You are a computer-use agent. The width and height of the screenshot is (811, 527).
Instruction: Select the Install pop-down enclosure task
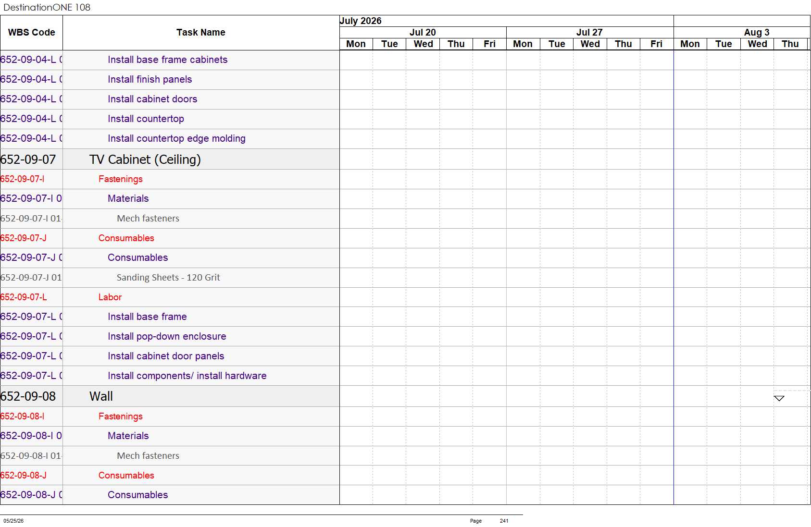pos(167,336)
